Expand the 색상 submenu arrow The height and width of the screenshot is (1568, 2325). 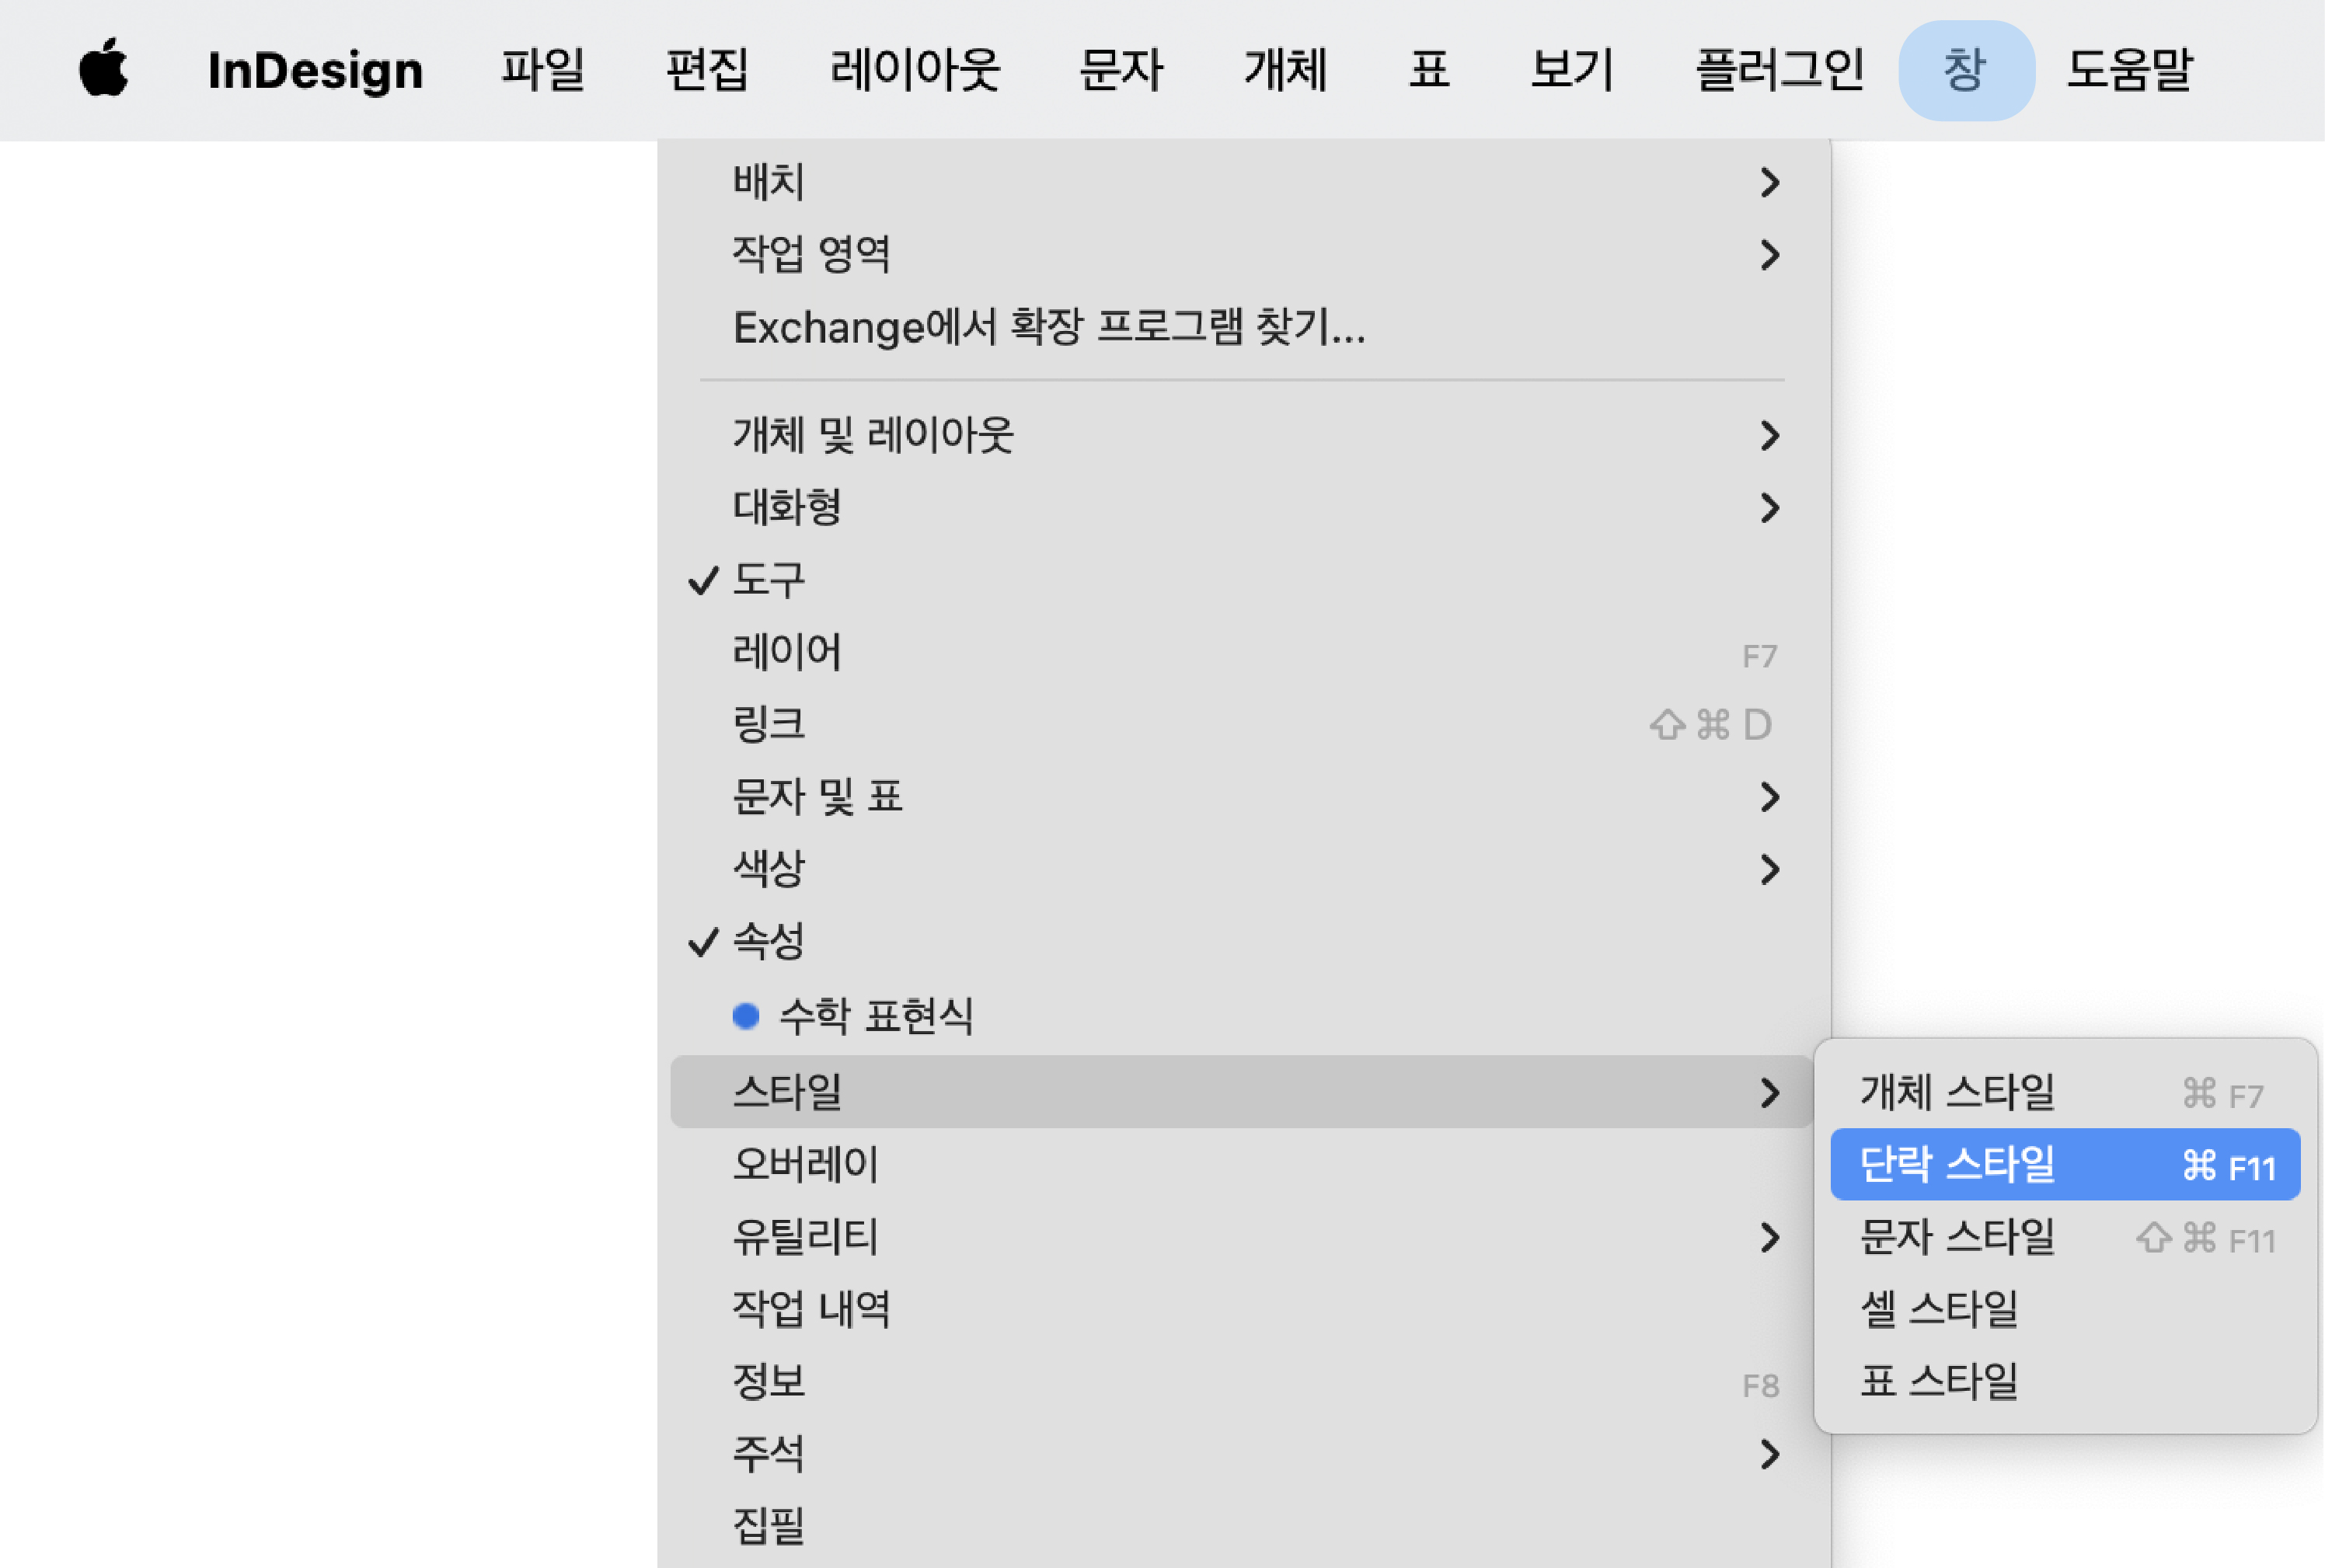pos(1768,869)
